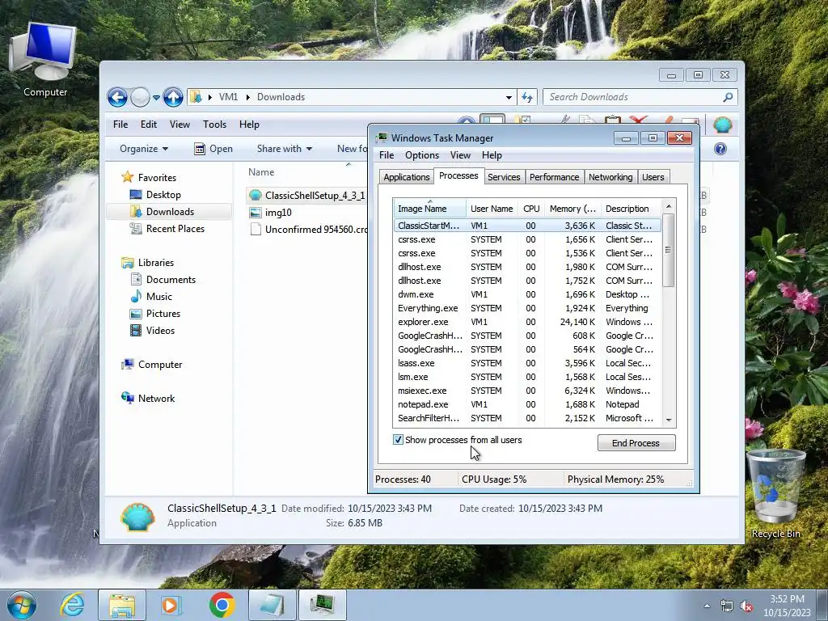Select the notepad.exe process row
The image size is (828, 621).
click(x=527, y=404)
